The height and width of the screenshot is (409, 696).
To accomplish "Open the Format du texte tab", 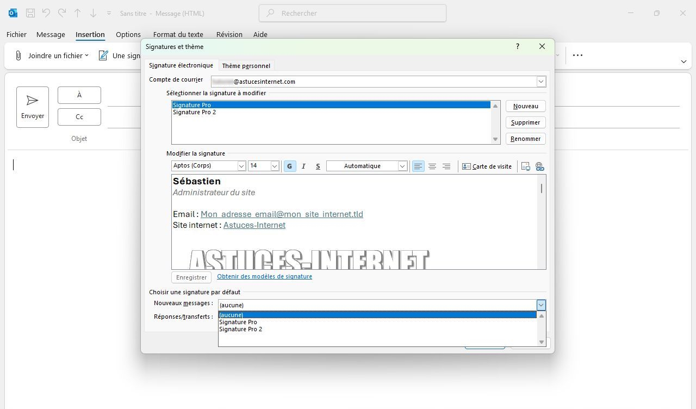I will click(x=178, y=34).
